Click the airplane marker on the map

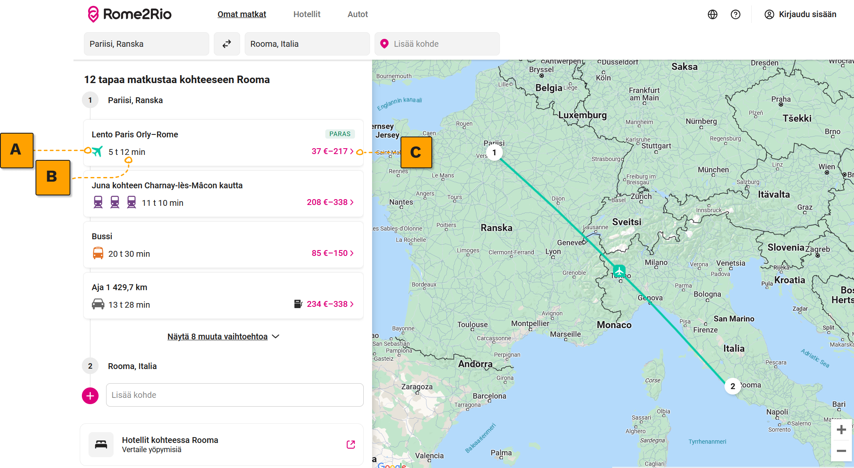pos(619,271)
